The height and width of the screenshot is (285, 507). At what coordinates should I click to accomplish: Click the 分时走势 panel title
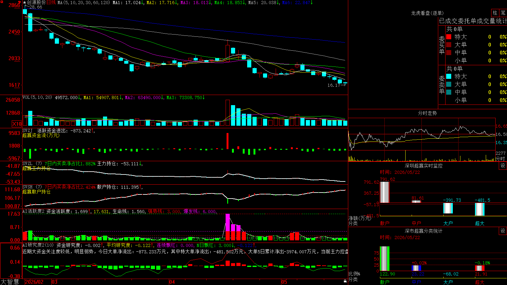[x=427, y=113]
